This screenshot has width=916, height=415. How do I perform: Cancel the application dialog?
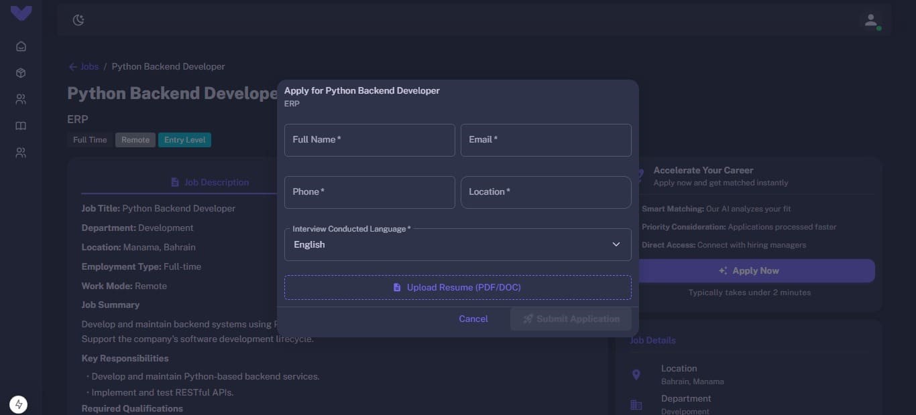pyautogui.click(x=473, y=319)
